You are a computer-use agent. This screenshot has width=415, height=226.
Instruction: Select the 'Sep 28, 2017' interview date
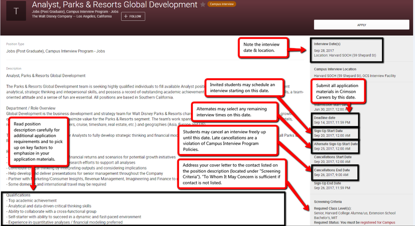(x=324, y=50)
